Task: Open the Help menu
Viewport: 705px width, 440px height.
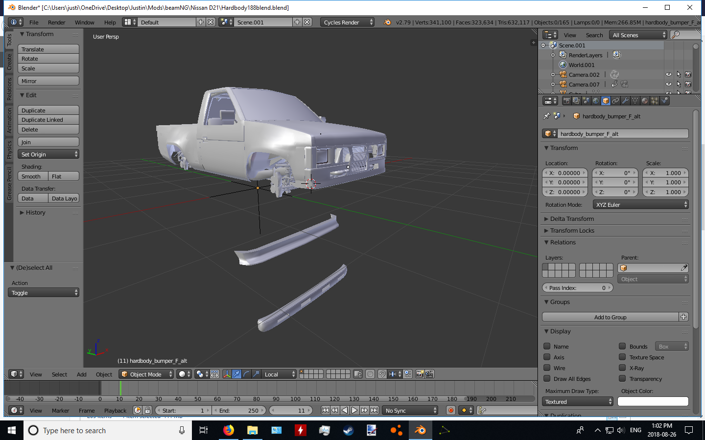Action: tap(110, 22)
